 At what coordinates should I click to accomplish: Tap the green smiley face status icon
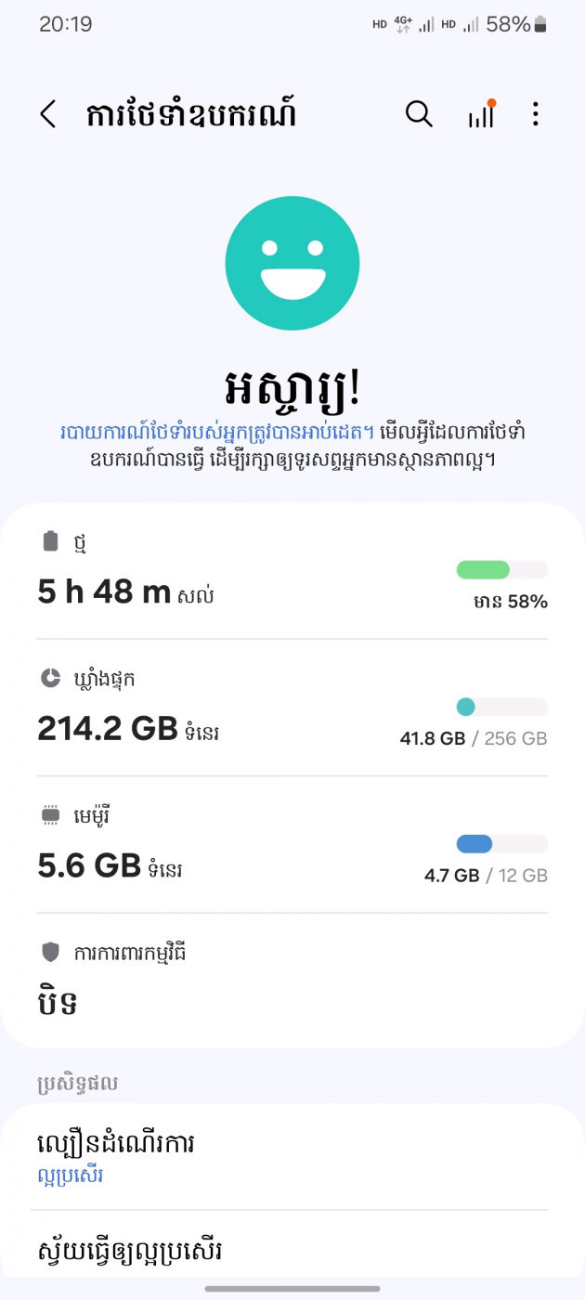click(292, 263)
